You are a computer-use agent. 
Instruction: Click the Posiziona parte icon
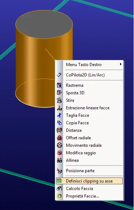pos(60,171)
